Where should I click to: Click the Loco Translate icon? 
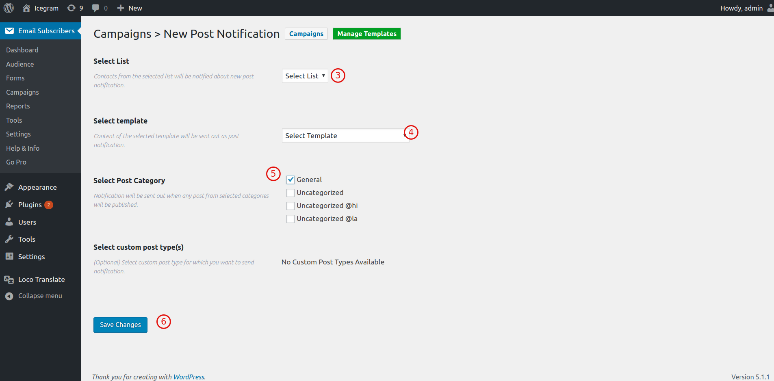(9, 279)
